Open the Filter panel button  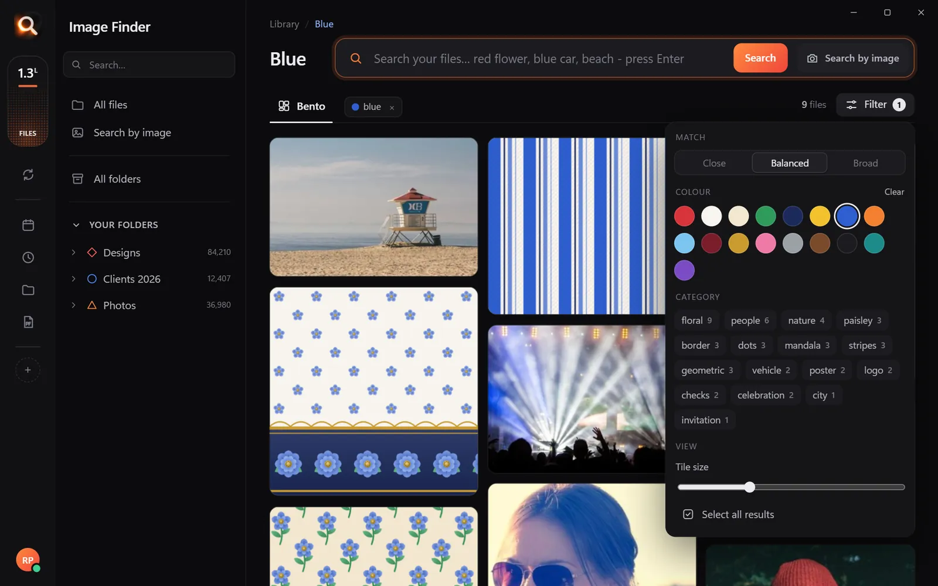[875, 105]
